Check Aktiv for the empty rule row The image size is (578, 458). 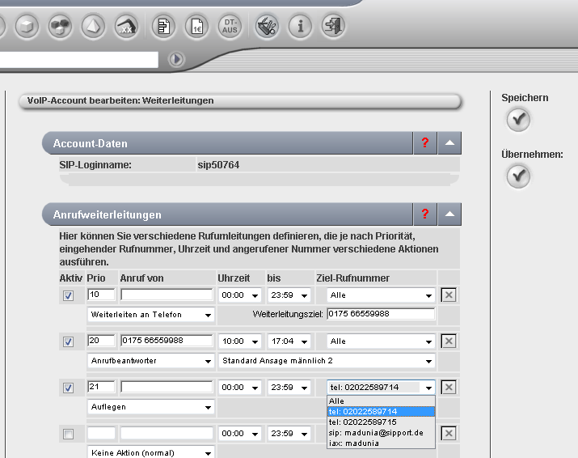coord(68,434)
